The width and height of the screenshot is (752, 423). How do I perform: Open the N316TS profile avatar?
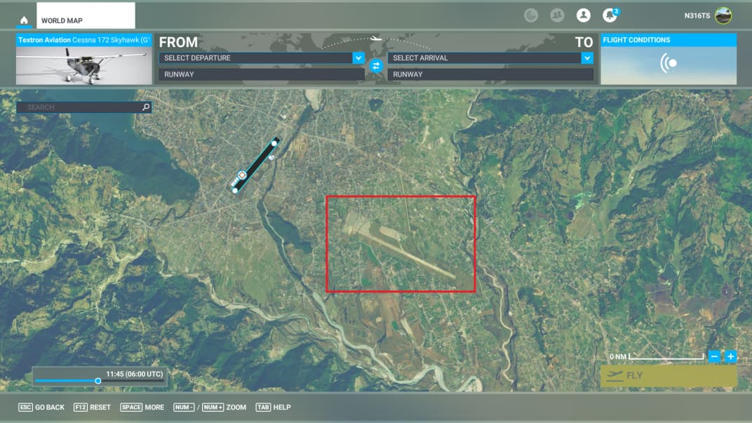coord(723,15)
